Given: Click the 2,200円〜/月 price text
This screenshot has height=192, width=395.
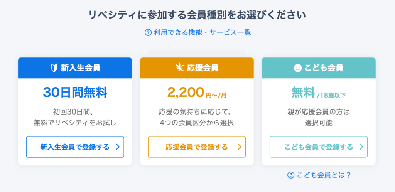Looking at the screenshot, I should coord(197,93).
